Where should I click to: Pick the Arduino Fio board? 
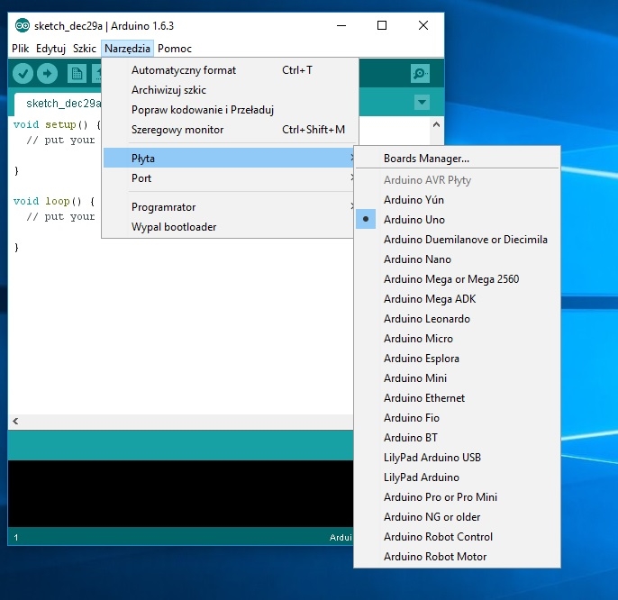(458, 417)
